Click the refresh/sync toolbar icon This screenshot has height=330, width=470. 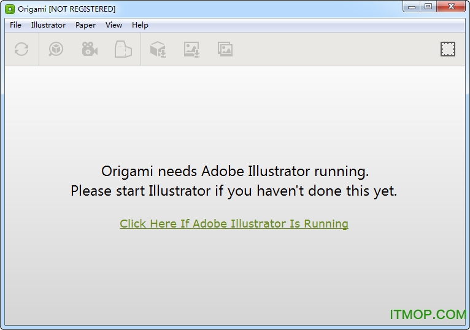pos(21,49)
